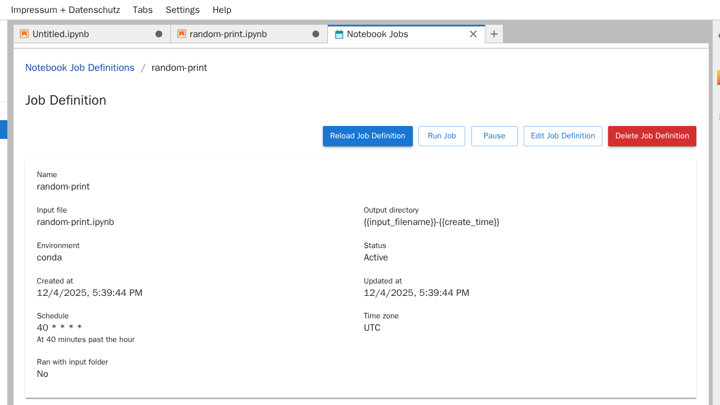The height and width of the screenshot is (405, 720).
Task: Click the notebook icon on Untitled.ipynb tab
Action: coord(24,34)
